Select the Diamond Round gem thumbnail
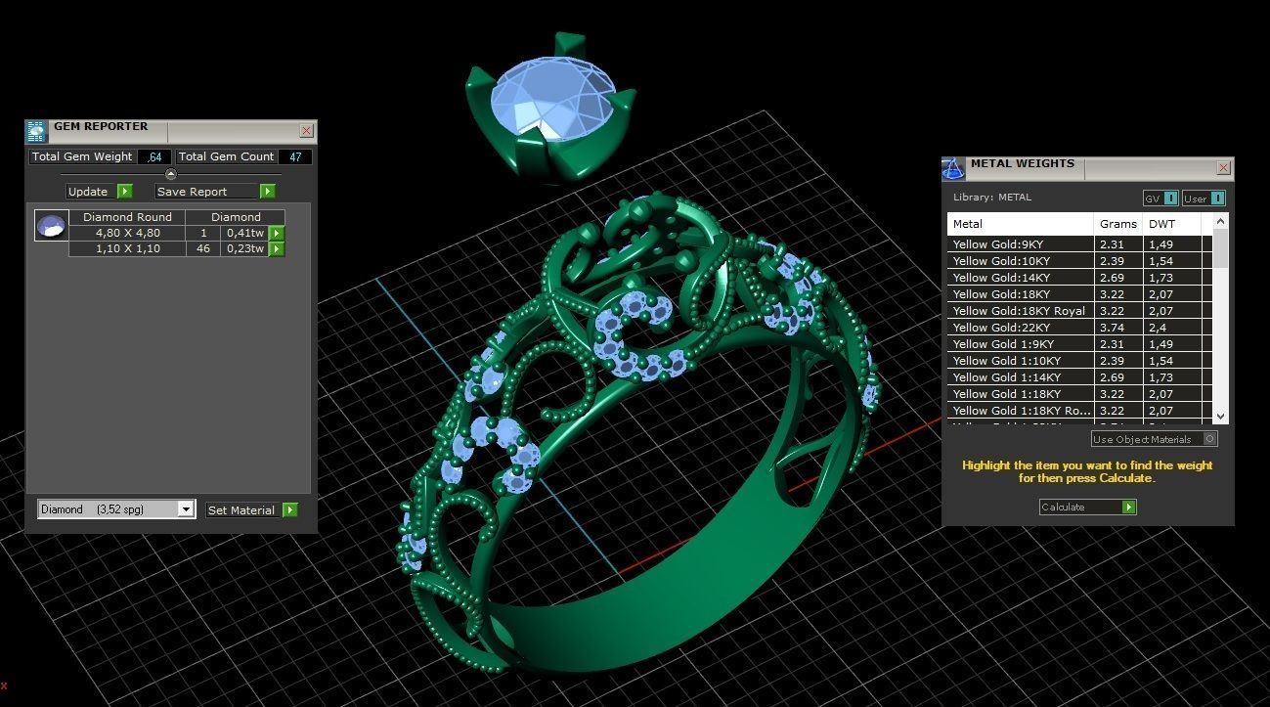Image resolution: width=1270 pixels, height=707 pixels. pyautogui.click(x=51, y=226)
